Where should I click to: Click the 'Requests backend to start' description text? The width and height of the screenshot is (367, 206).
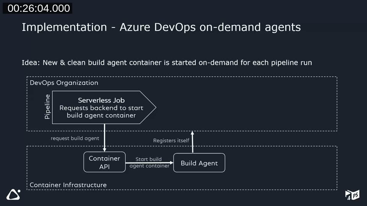(x=101, y=111)
